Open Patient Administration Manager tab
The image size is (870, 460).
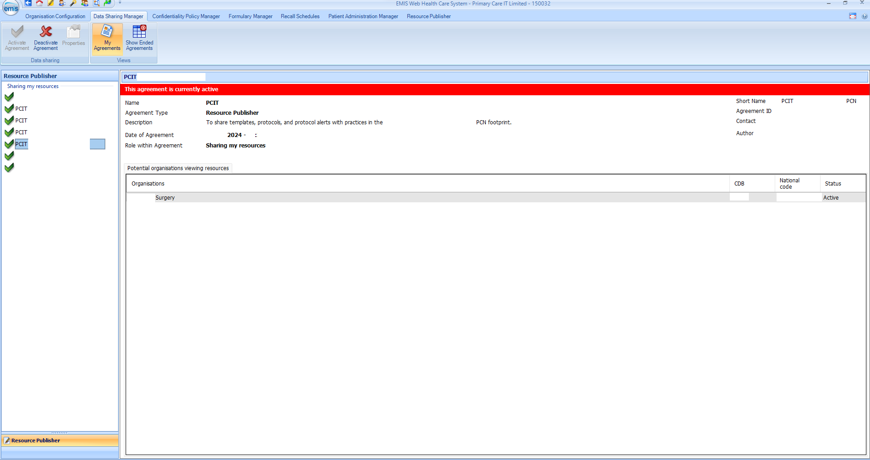363,16
